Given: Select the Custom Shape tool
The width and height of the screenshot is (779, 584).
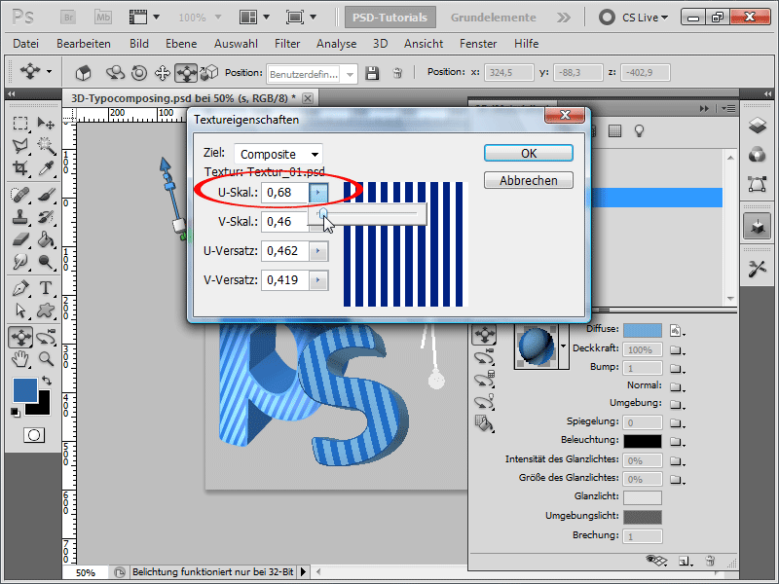Looking at the screenshot, I should click(46, 310).
